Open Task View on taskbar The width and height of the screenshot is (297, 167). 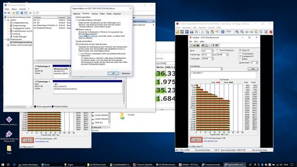click(x=8, y=165)
